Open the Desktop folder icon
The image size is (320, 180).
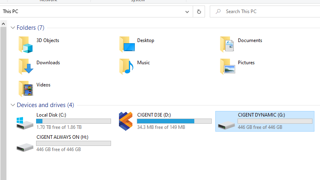(127, 44)
